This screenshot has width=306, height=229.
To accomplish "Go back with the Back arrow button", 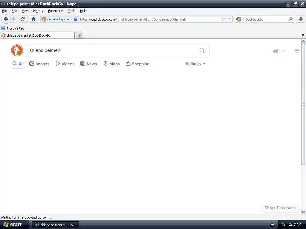I will tap(6, 19).
